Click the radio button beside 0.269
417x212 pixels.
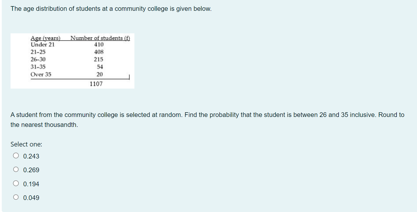click(x=16, y=170)
